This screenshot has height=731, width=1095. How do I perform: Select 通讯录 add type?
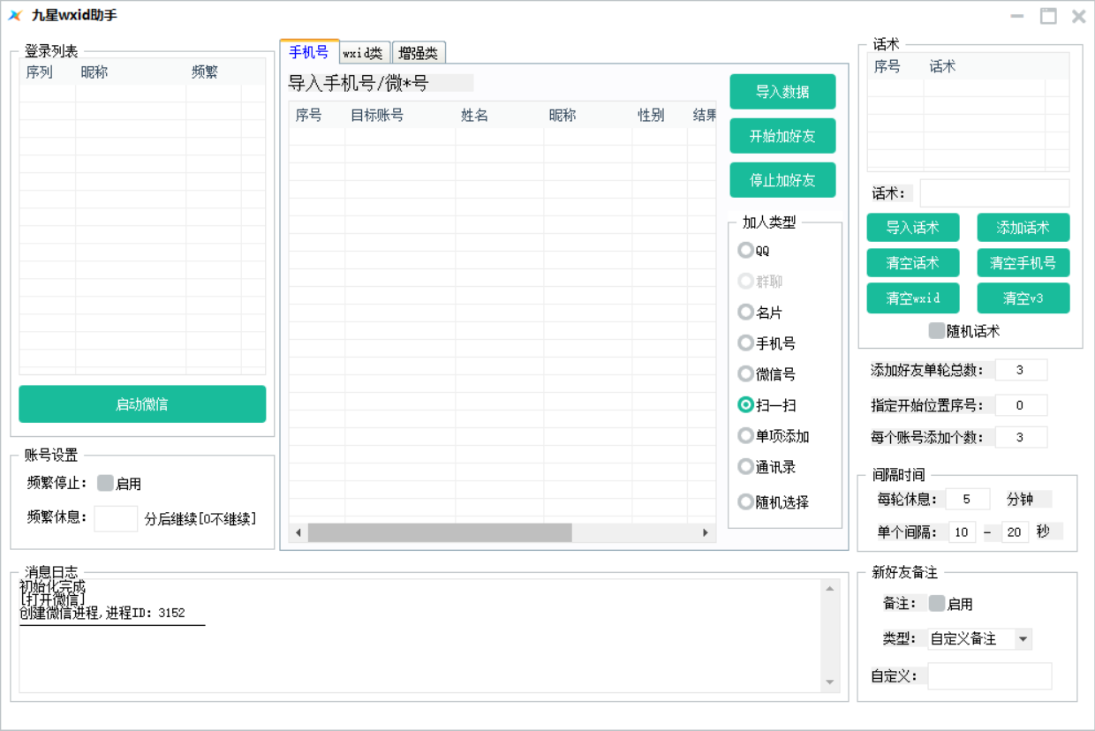click(746, 466)
